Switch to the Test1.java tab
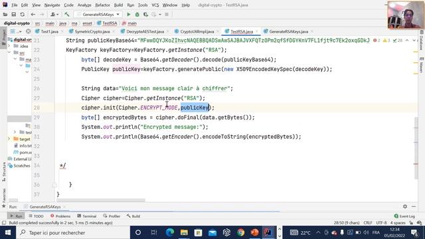This screenshot has width=425, height=239. point(49,31)
